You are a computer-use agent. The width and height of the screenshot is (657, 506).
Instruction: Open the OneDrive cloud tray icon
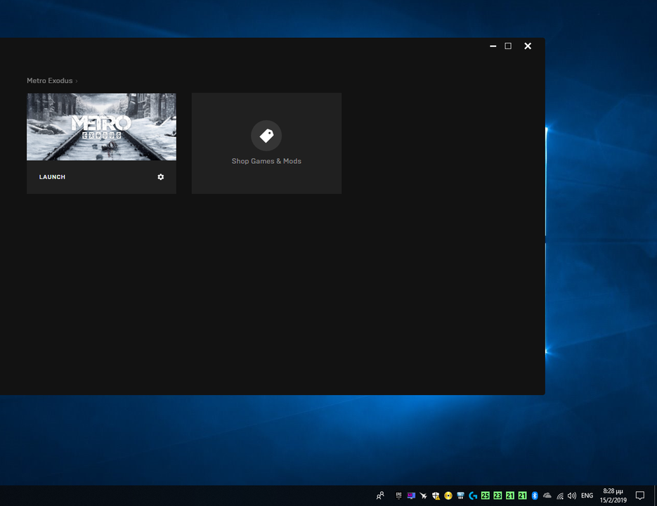click(x=547, y=495)
